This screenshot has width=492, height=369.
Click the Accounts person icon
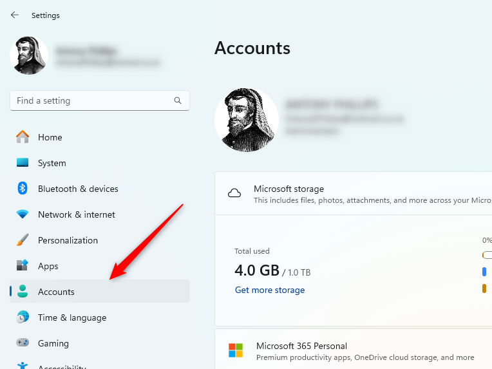(x=23, y=291)
